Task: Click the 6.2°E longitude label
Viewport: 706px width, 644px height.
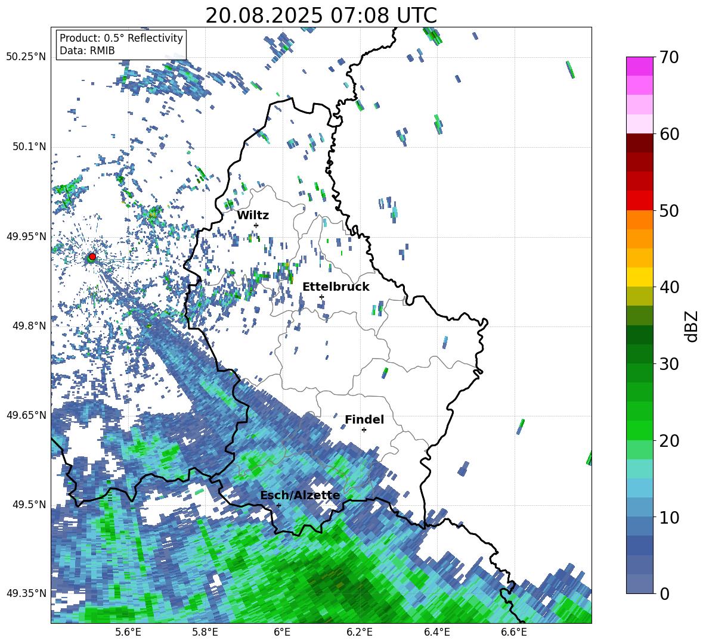Action: [x=360, y=632]
